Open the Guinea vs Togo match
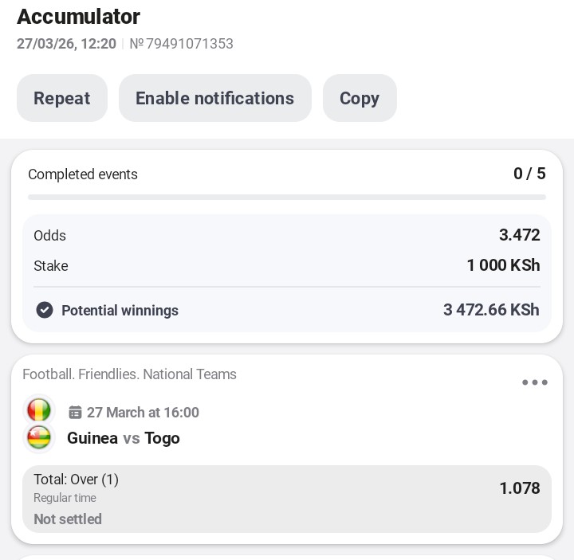Screen dimensions: 574x560 click(x=124, y=438)
